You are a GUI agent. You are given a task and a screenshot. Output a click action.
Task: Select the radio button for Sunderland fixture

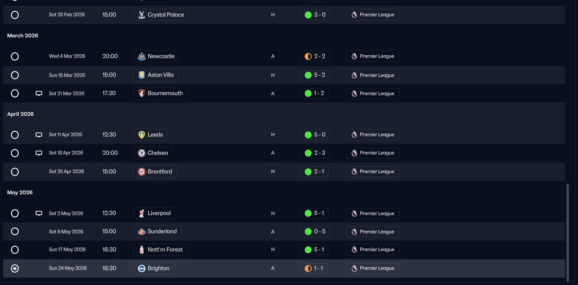coord(15,231)
